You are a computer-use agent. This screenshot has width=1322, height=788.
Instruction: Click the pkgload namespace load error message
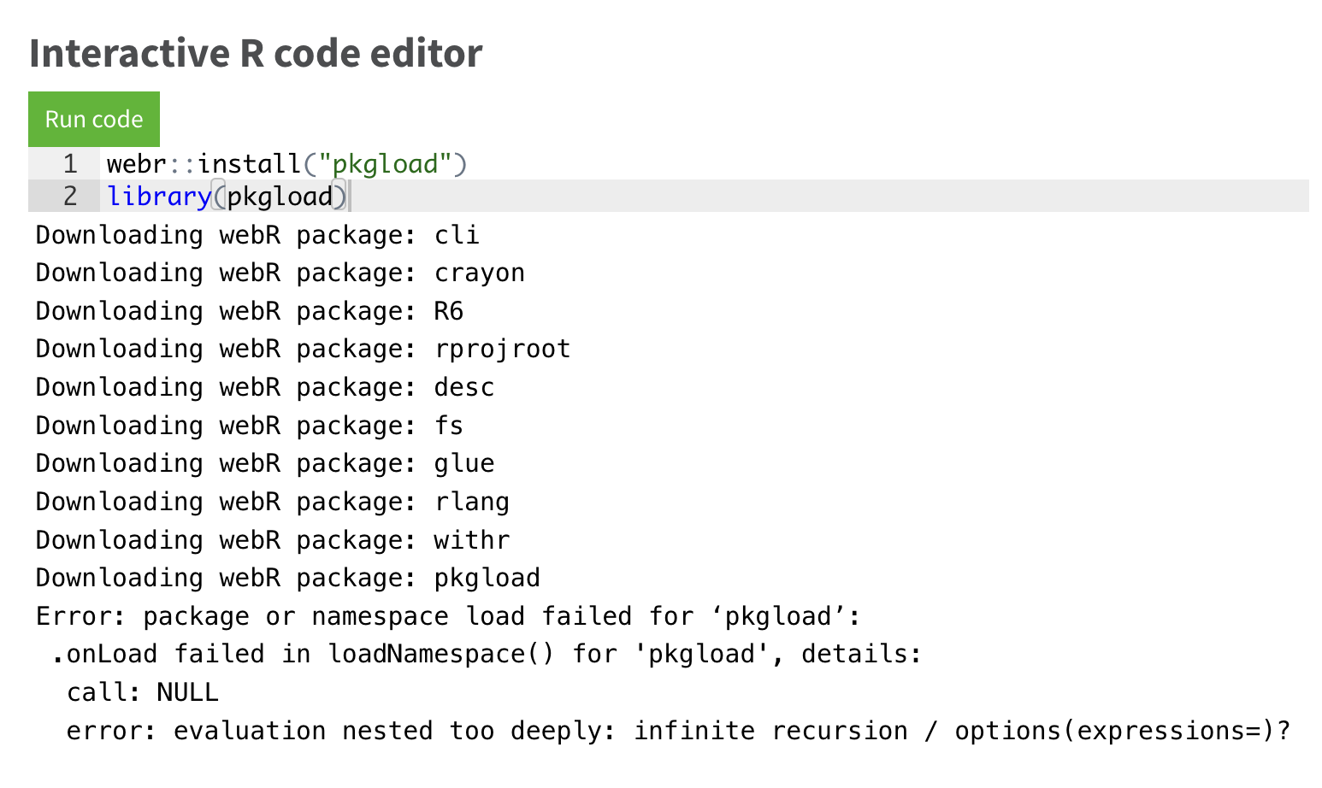[449, 615]
